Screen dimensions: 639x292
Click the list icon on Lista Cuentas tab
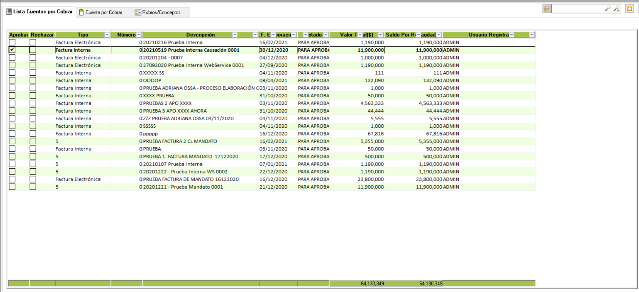[9, 12]
